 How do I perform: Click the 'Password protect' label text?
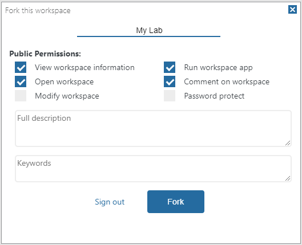pyautogui.click(x=214, y=96)
